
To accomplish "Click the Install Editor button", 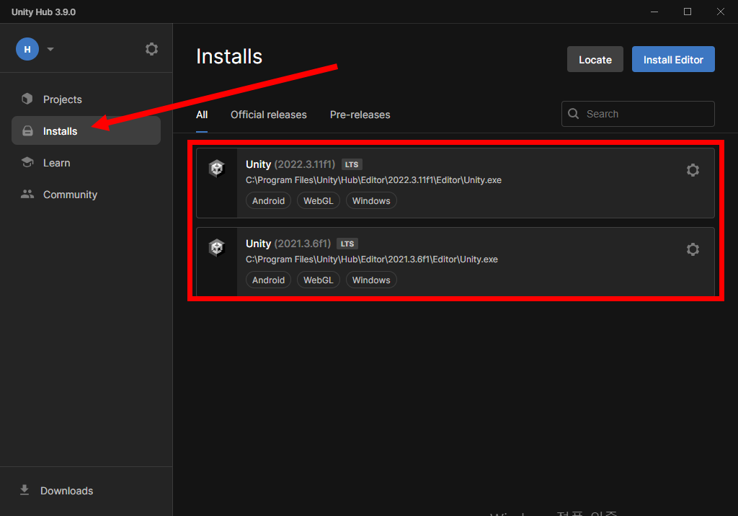I will coord(673,59).
